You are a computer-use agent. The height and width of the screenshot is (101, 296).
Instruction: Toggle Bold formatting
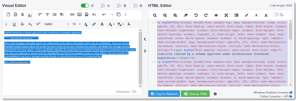23,15
